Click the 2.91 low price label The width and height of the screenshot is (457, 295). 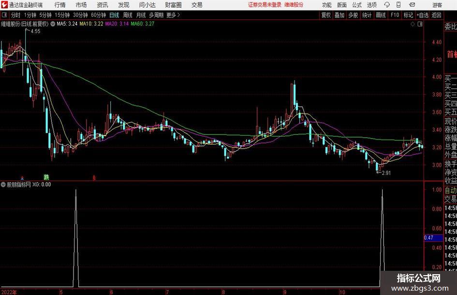[x=386, y=173]
